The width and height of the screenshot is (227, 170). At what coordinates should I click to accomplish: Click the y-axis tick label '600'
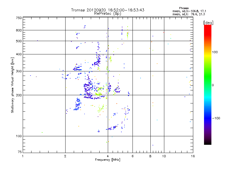tap(19, 30)
